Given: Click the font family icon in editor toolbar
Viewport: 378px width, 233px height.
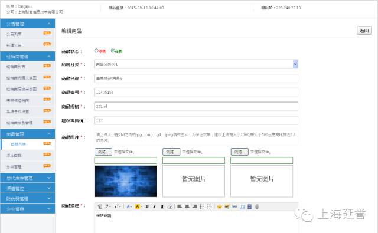Looking at the screenshot, I should pyautogui.click(x=108, y=206).
